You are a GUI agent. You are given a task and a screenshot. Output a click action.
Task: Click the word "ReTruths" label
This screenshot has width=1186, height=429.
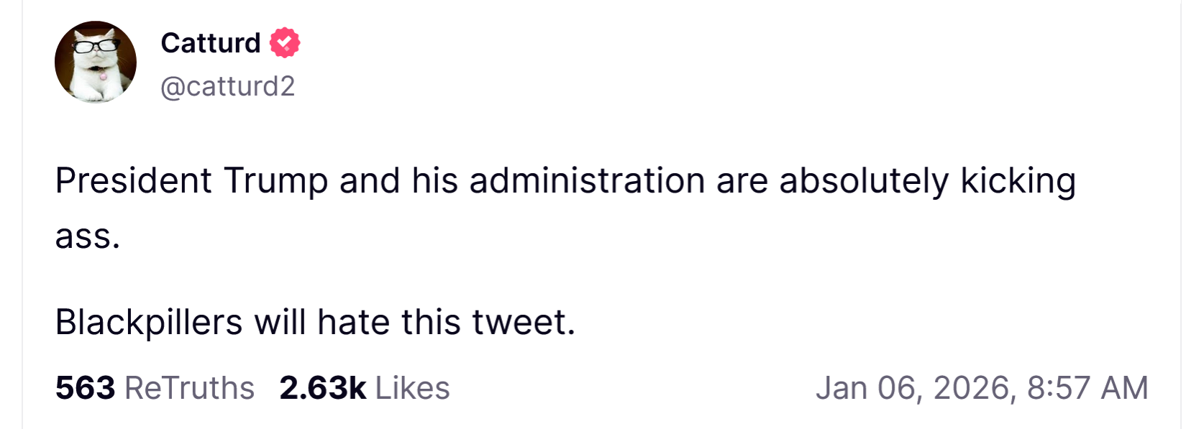pyautogui.click(x=189, y=388)
